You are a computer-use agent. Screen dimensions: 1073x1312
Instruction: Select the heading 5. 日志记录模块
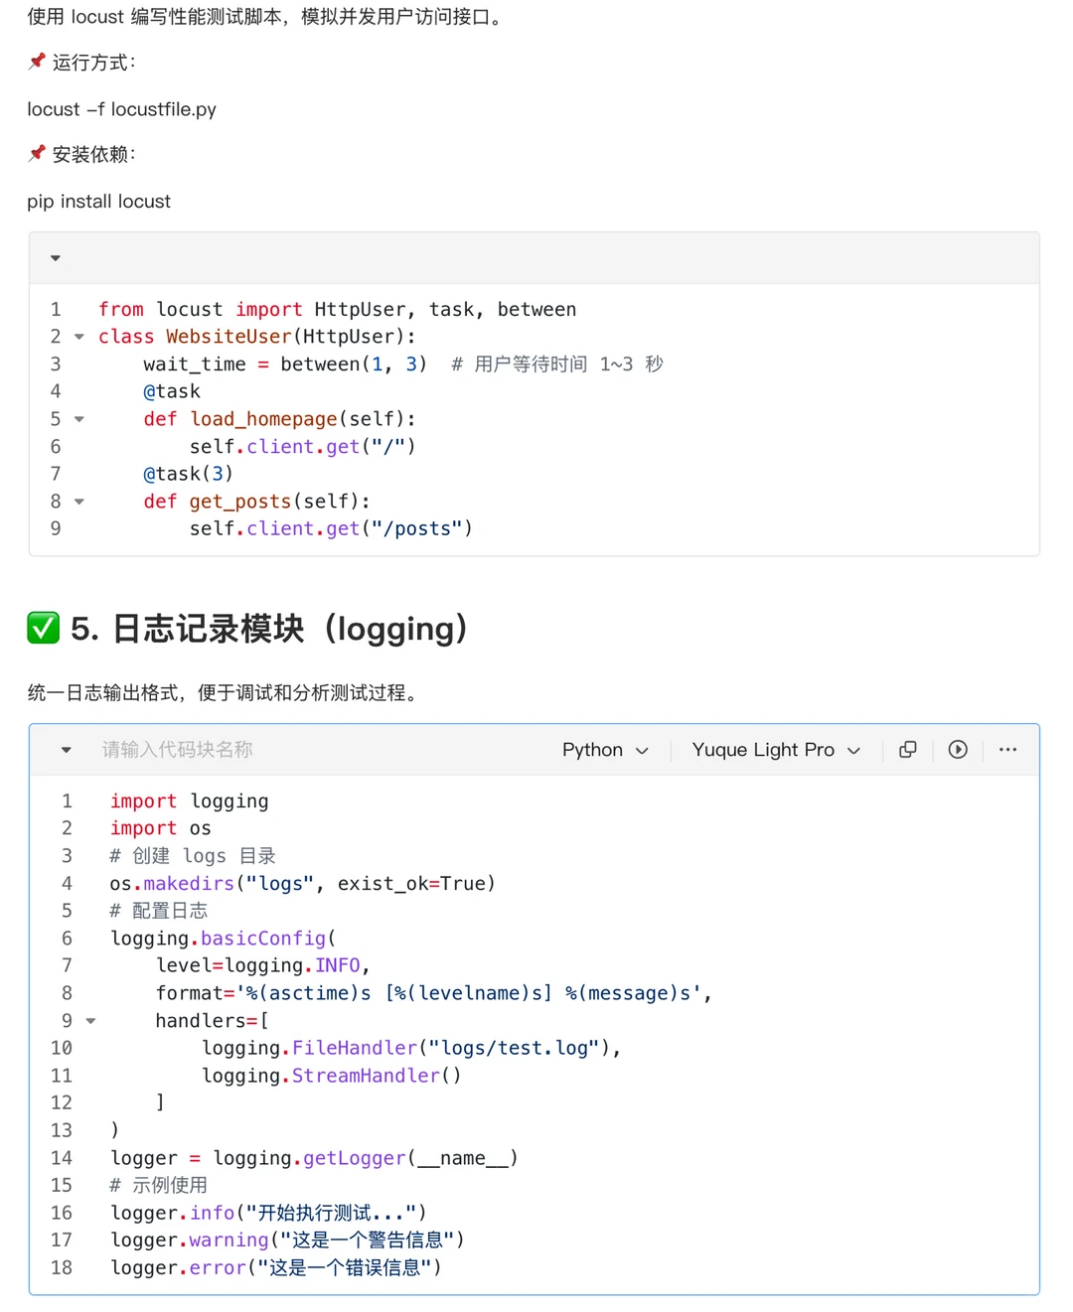268,628
